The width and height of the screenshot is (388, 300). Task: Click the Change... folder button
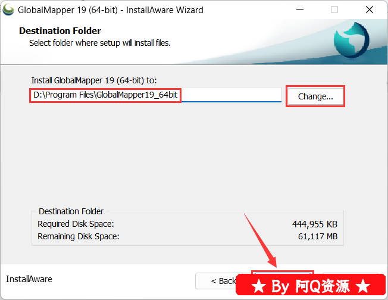pyautogui.click(x=315, y=96)
